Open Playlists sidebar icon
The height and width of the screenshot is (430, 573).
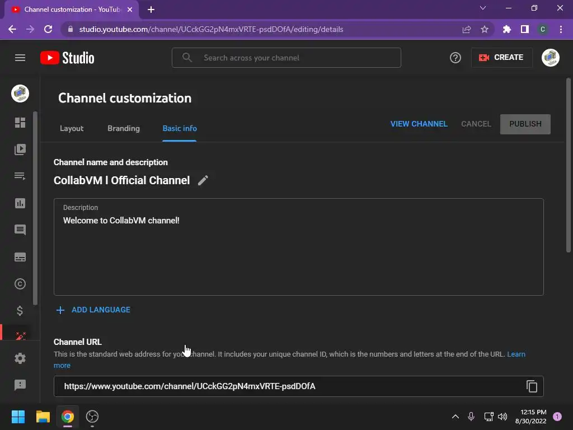[x=20, y=176]
